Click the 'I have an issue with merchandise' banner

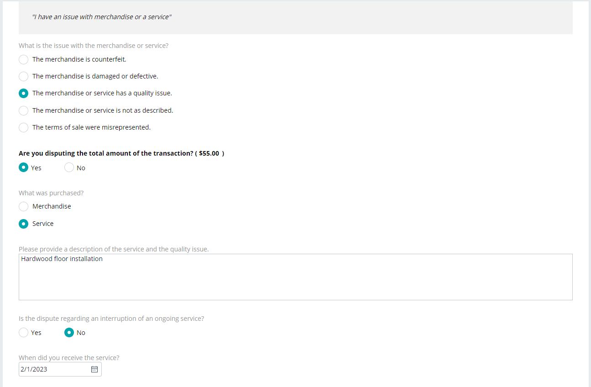point(295,17)
